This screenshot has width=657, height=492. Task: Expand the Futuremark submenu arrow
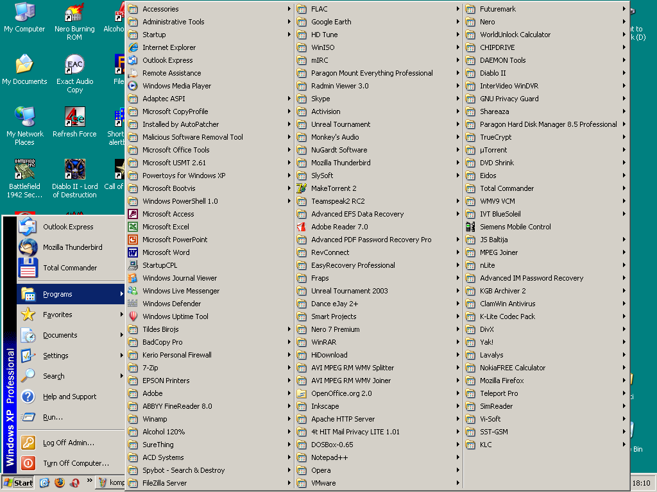coord(624,9)
